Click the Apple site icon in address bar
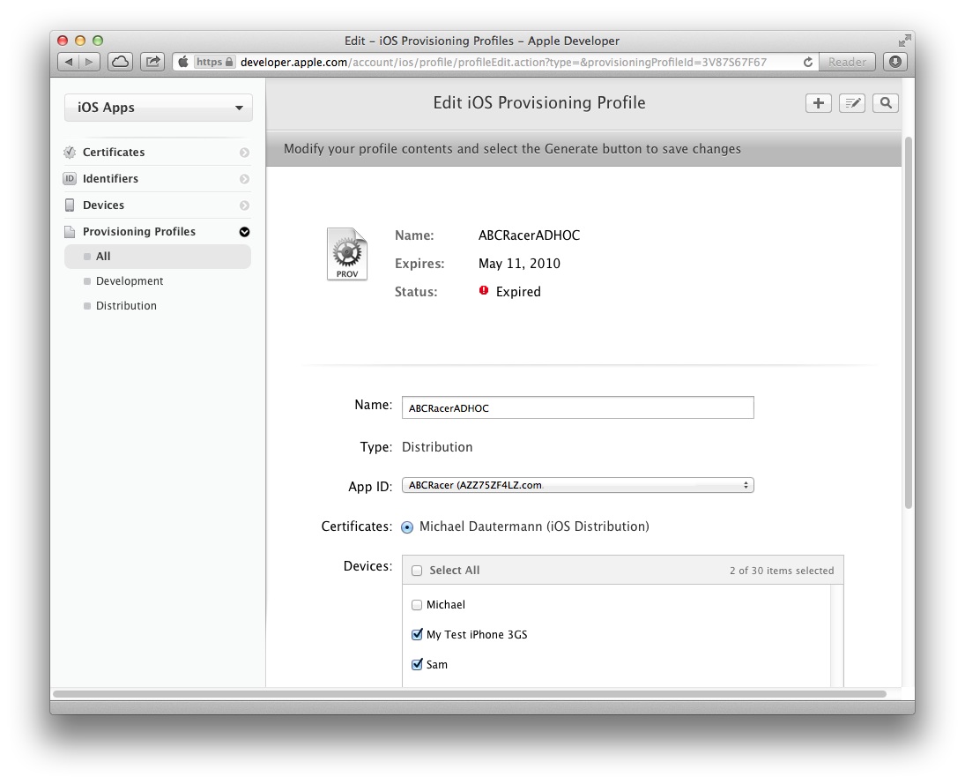The image size is (965, 784). pyautogui.click(x=182, y=62)
